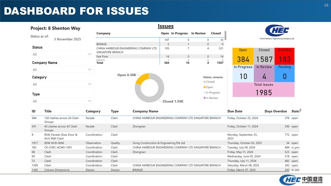
Task: Sort details table by ID header
Action: click(x=34, y=111)
